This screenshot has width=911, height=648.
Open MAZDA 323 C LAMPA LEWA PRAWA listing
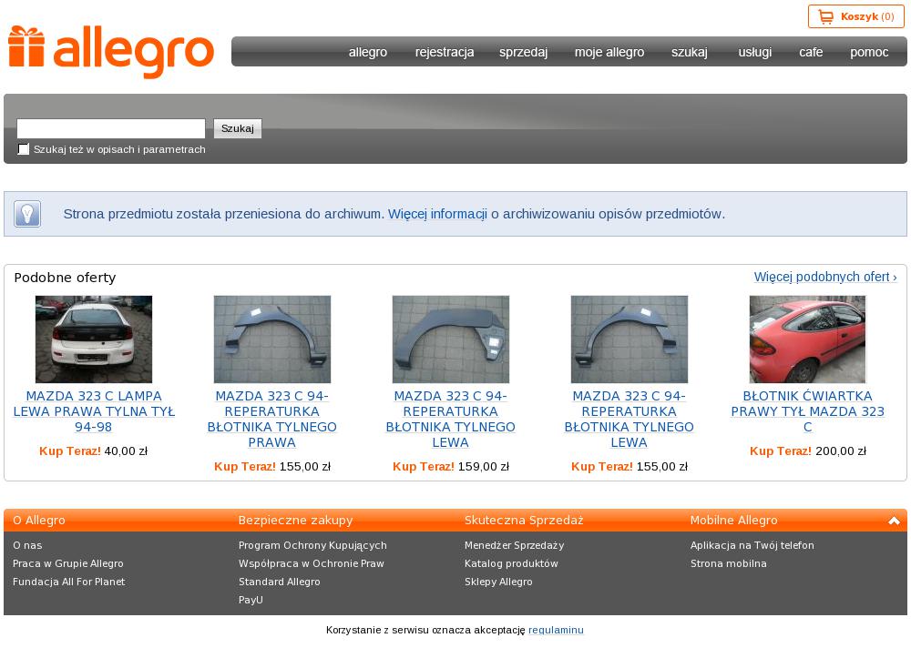(x=94, y=411)
